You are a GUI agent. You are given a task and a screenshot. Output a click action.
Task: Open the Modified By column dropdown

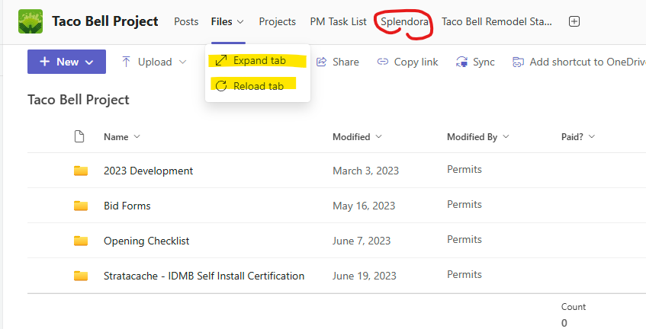pos(506,136)
